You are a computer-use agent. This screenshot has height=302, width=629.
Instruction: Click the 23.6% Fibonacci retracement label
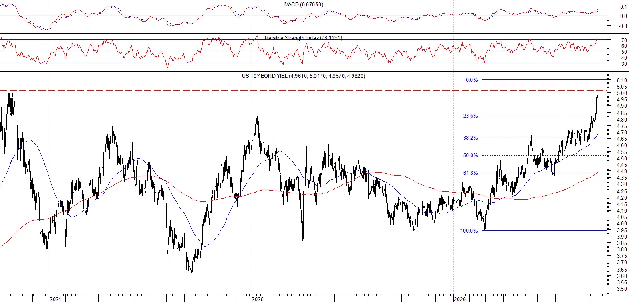[470, 116]
